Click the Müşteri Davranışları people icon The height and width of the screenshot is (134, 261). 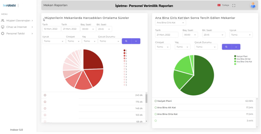3,21
